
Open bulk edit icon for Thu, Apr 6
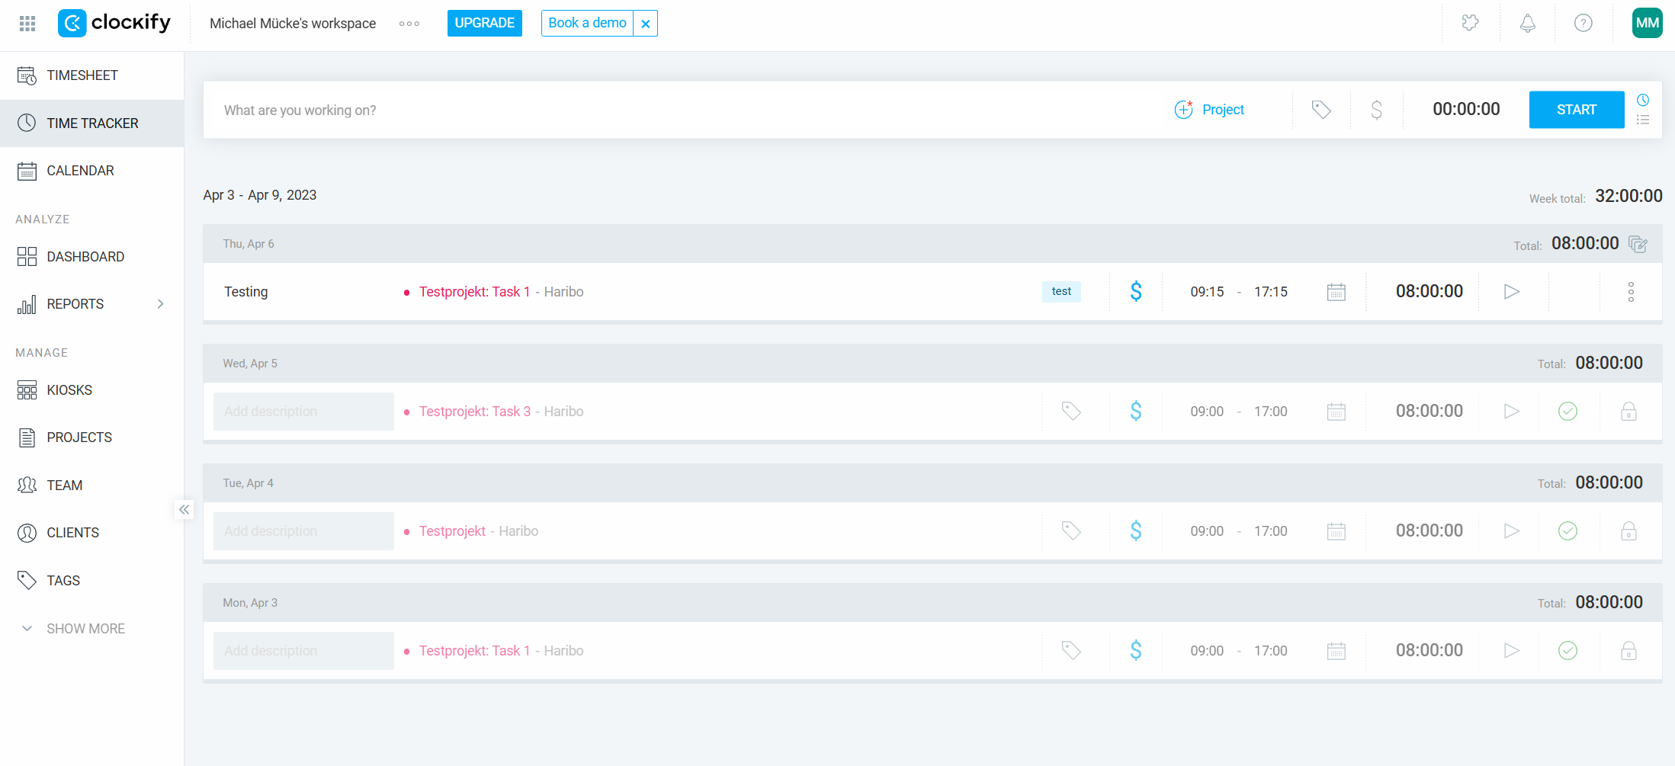point(1638,244)
